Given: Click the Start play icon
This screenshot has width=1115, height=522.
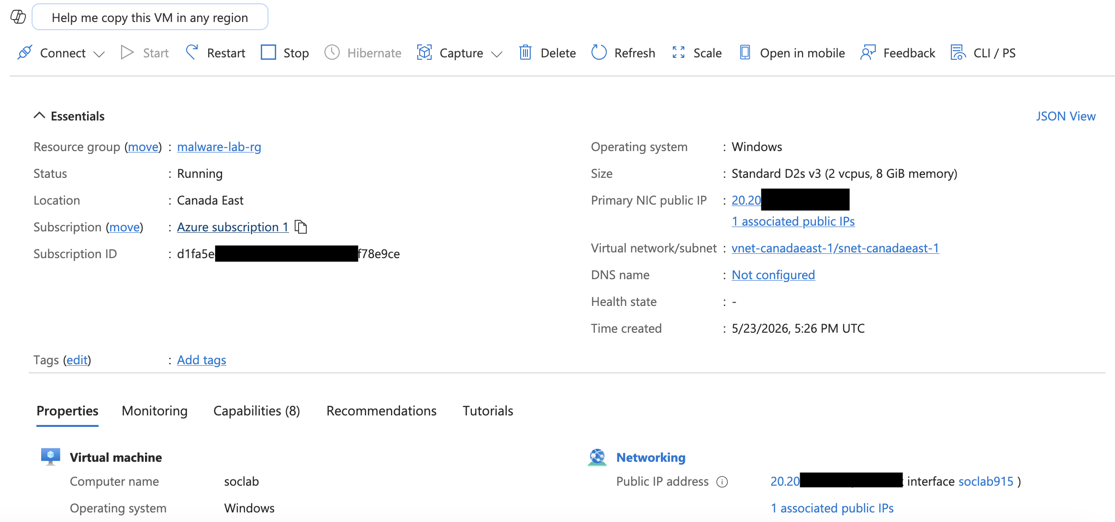Looking at the screenshot, I should click(127, 53).
